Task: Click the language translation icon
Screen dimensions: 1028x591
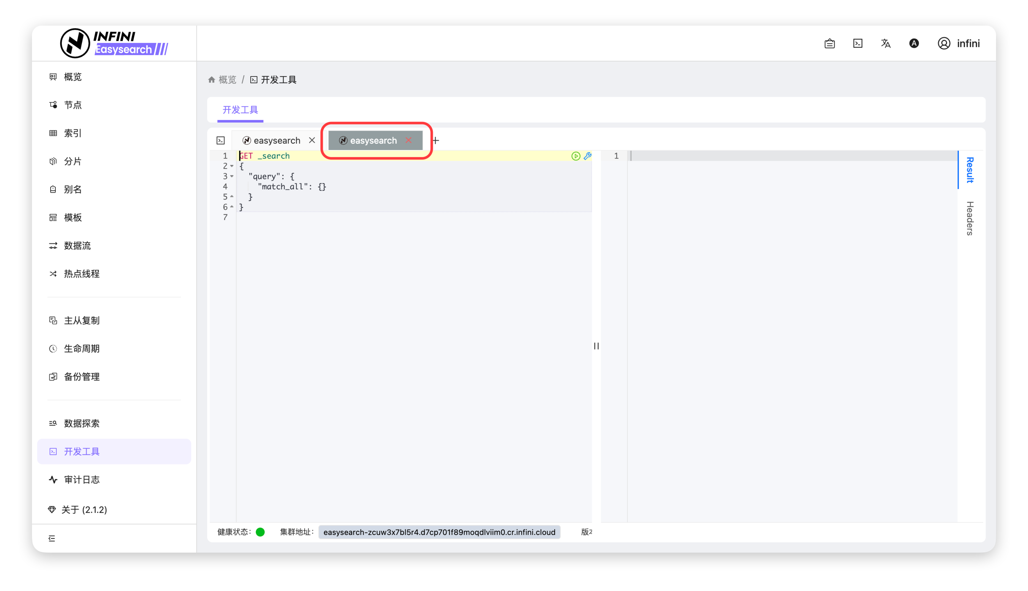Action: tap(886, 43)
